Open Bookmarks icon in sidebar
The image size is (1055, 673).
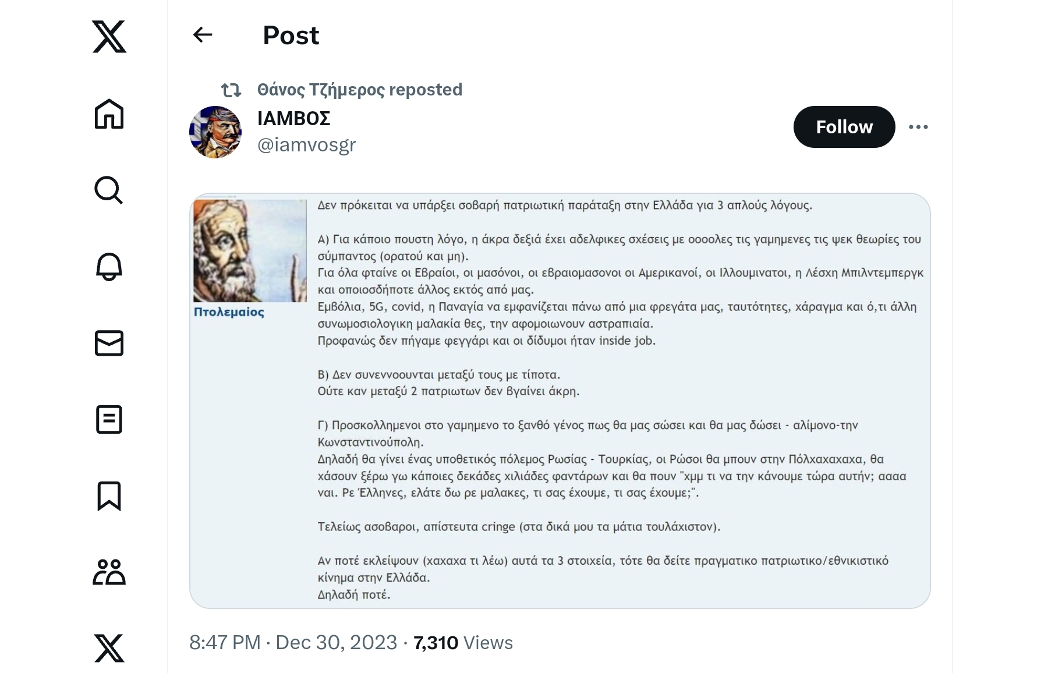click(109, 496)
